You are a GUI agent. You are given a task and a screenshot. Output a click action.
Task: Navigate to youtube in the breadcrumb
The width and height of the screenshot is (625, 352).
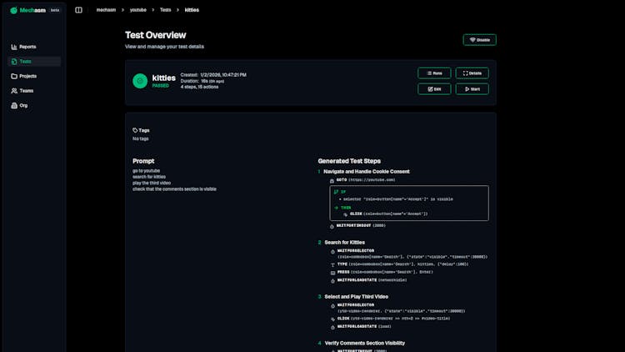click(x=137, y=10)
